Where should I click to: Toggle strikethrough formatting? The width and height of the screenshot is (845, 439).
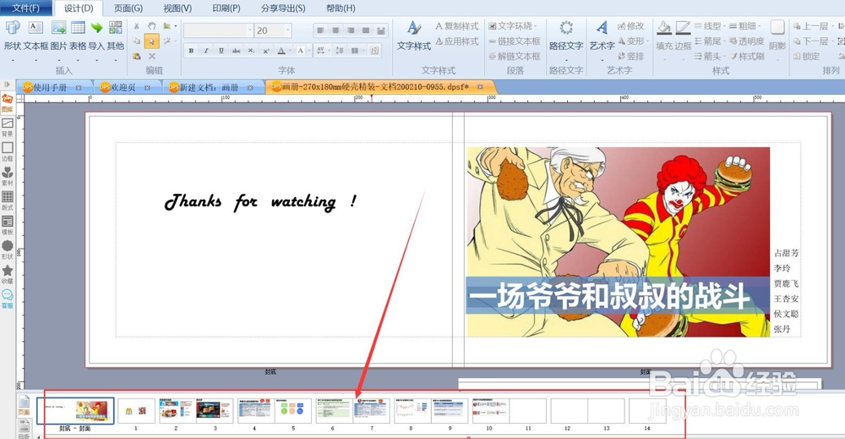click(236, 51)
